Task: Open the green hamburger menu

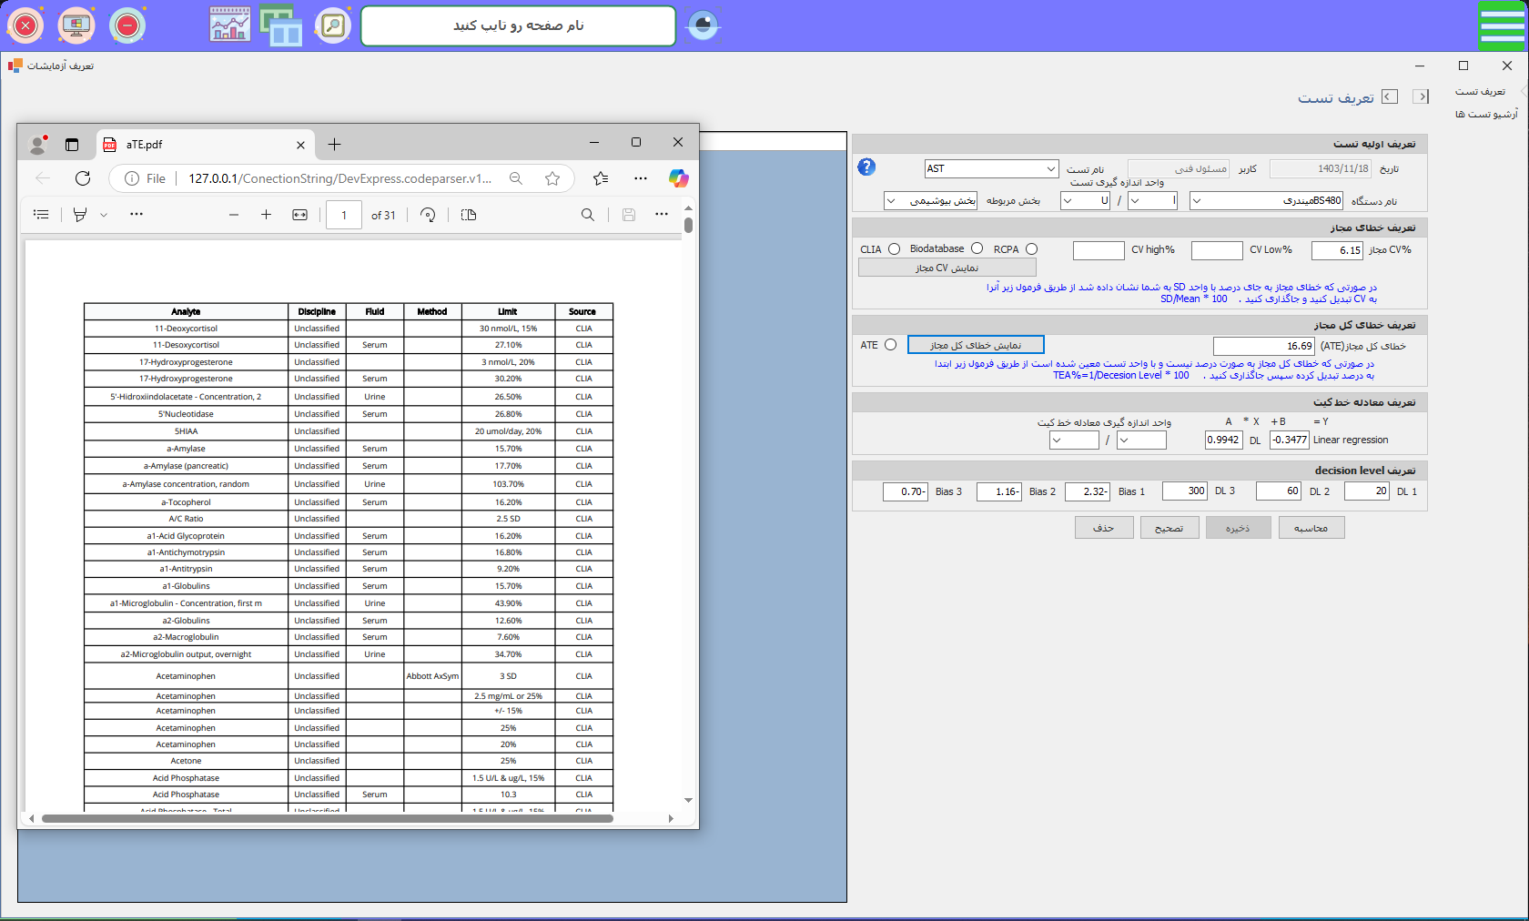Action: coord(1502,26)
